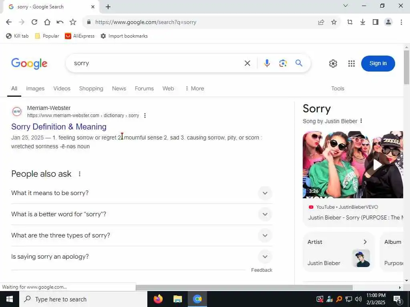Open the downloads icon
The image size is (410, 307).
tap(363, 22)
